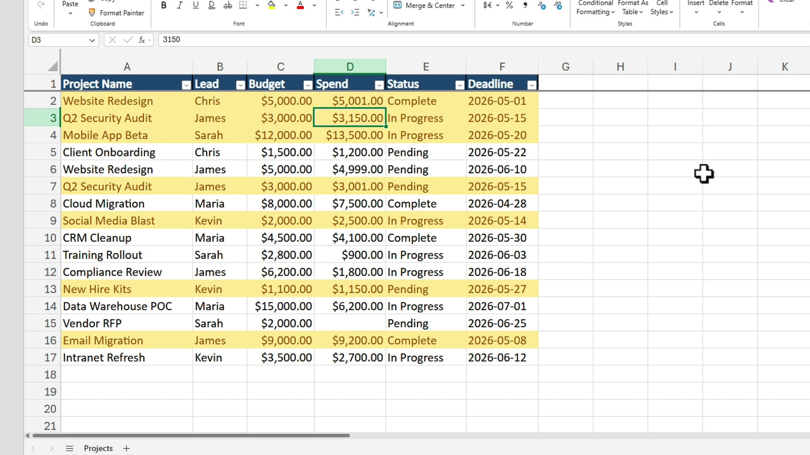
Task: Apply bold formatting to the cell
Action: click(164, 5)
